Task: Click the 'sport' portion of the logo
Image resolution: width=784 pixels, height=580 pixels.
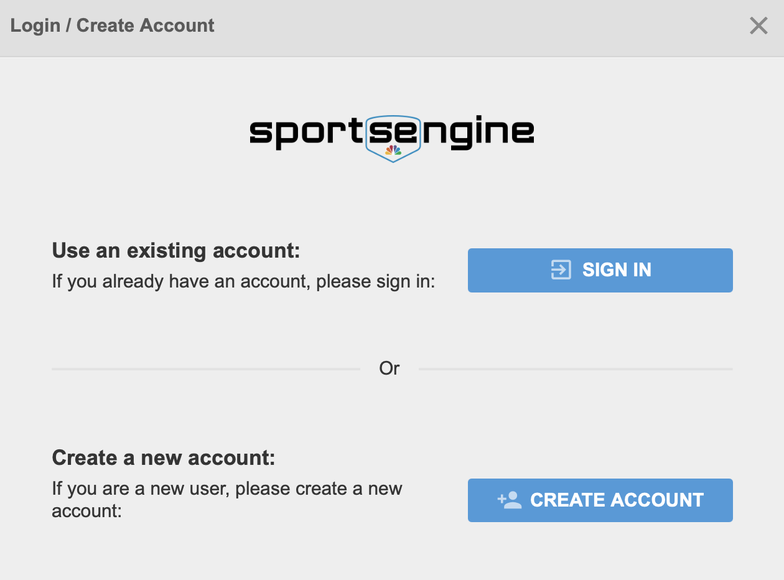Action: tap(306, 133)
